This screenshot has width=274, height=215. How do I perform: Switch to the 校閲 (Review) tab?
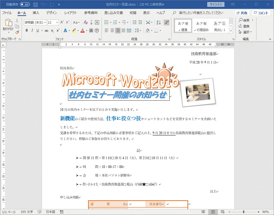click(x=133, y=13)
